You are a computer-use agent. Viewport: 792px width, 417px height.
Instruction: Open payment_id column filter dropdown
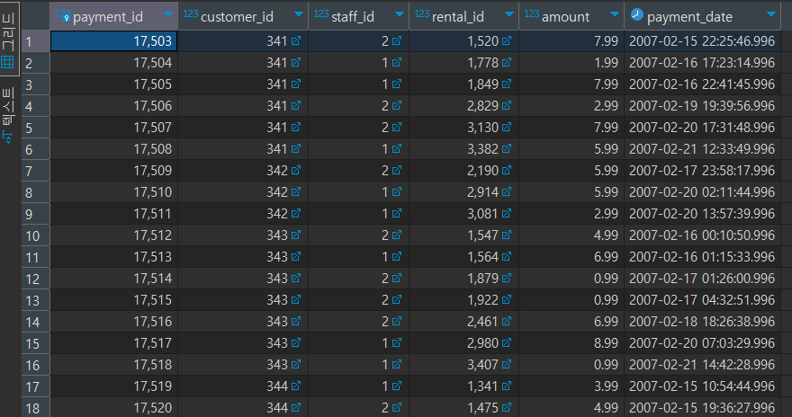click(168, 14)
